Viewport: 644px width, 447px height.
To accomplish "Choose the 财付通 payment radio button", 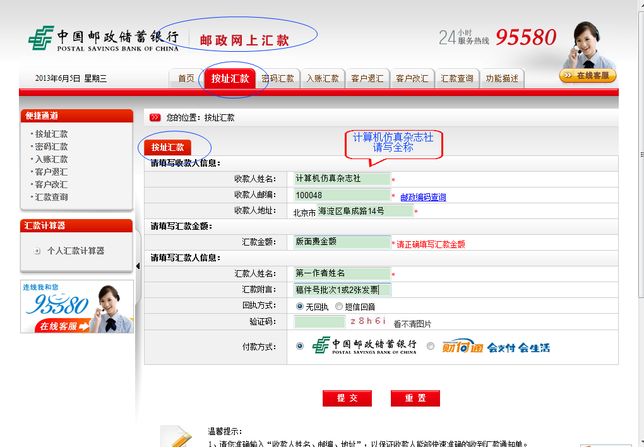I will [431, 346].
